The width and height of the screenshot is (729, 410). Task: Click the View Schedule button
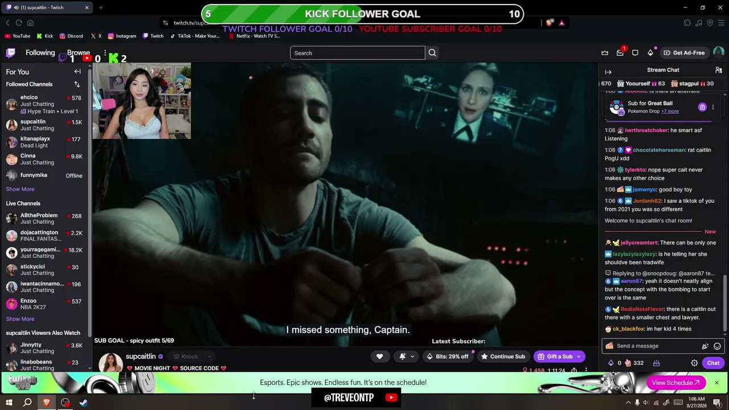tap(676, 383)
